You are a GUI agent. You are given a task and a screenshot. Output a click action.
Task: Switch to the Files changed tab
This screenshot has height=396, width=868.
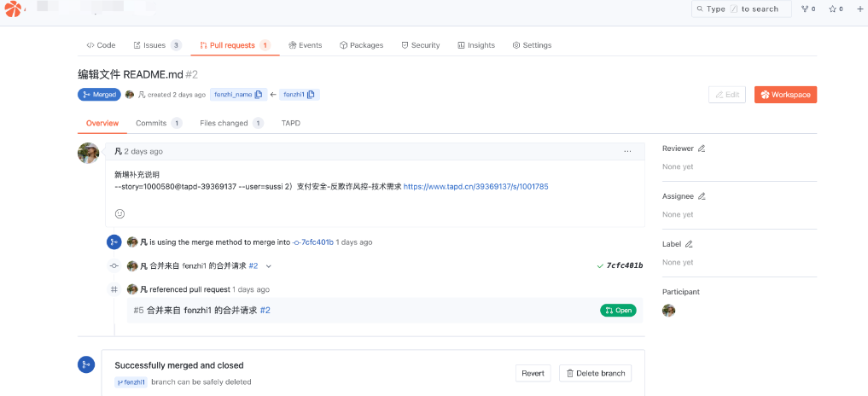coord(224,123)
